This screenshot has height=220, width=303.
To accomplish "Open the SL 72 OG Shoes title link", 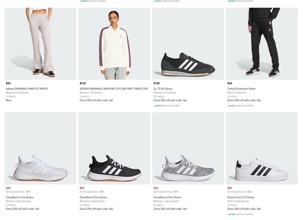I will point(163,89).
